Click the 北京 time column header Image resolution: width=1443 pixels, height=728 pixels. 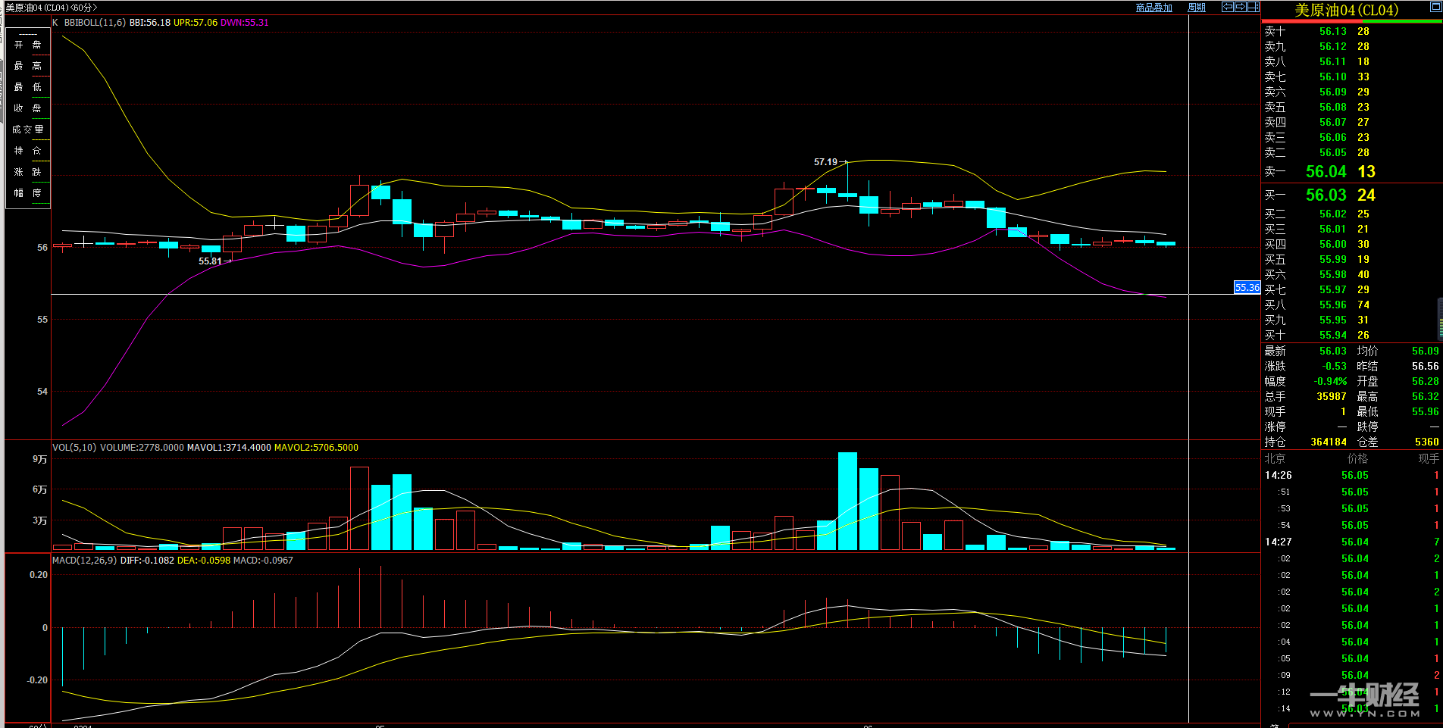click(1275, 459)
